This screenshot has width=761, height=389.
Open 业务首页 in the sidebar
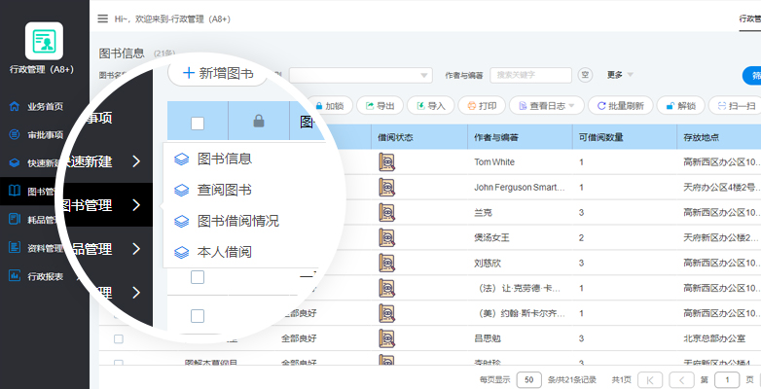pyautogui.click(x=45, y=106)
